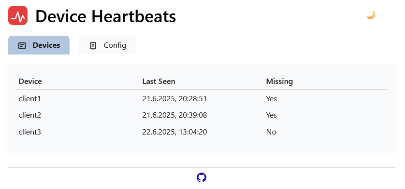Viewport: 405px width, 189px height.
Task: Select the client1 device row
Action: [202, 98]
